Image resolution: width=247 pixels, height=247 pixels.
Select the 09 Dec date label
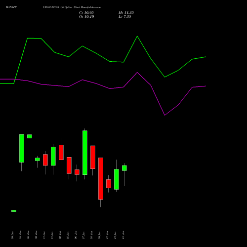(13, 235)
